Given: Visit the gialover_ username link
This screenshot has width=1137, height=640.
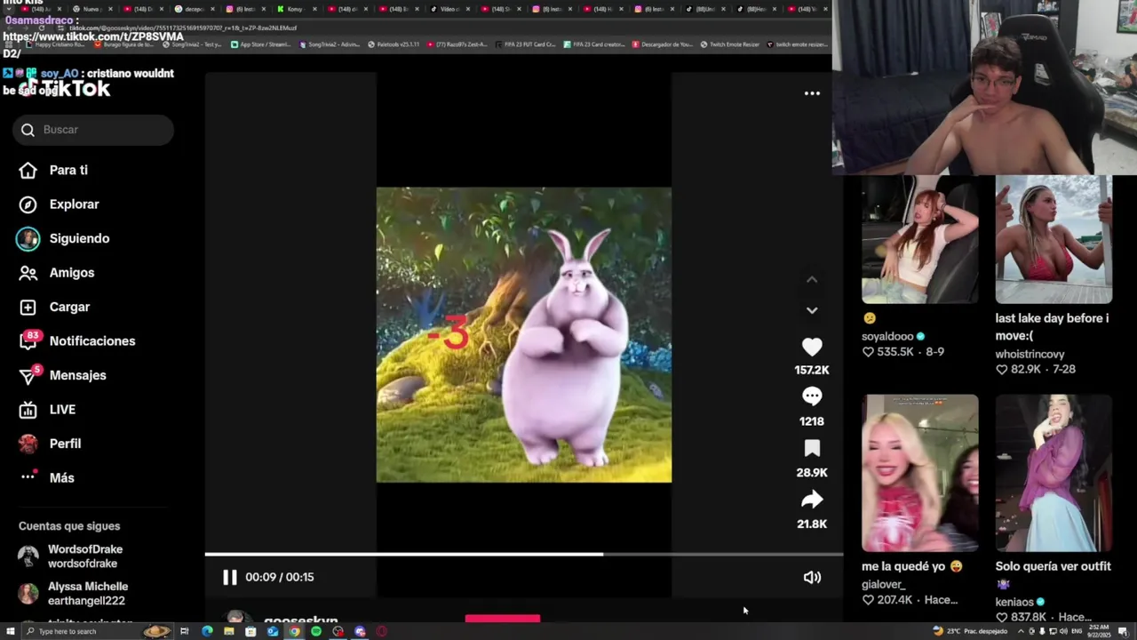Looking at the screenshot, I should 884,584.
